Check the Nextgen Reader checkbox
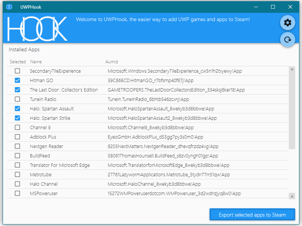302x226 pixels. tap(17, 146)
